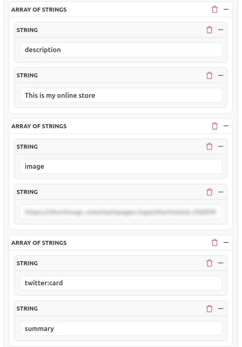Delete the third Array of Strings group
The image size is (242, 347).
tap(215, 243)
